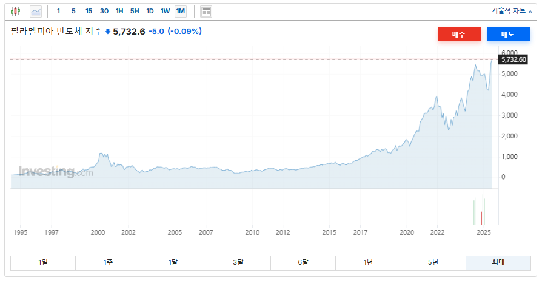Click the -5.0 (-0.09%) change value

175,32
